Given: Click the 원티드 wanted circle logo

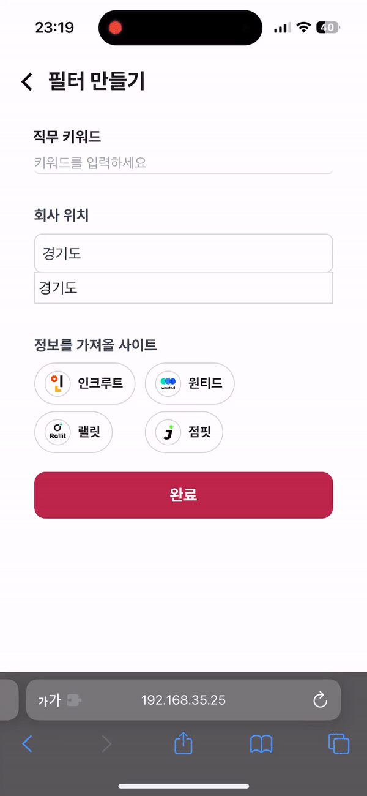Looking at the screenshot, I should tap(167, 383).
